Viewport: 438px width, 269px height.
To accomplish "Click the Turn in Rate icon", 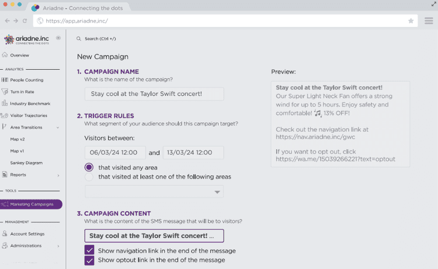I will [5, 92].
